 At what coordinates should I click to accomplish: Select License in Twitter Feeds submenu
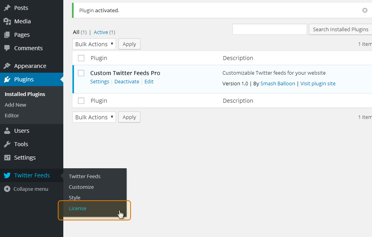pos(78,208)
